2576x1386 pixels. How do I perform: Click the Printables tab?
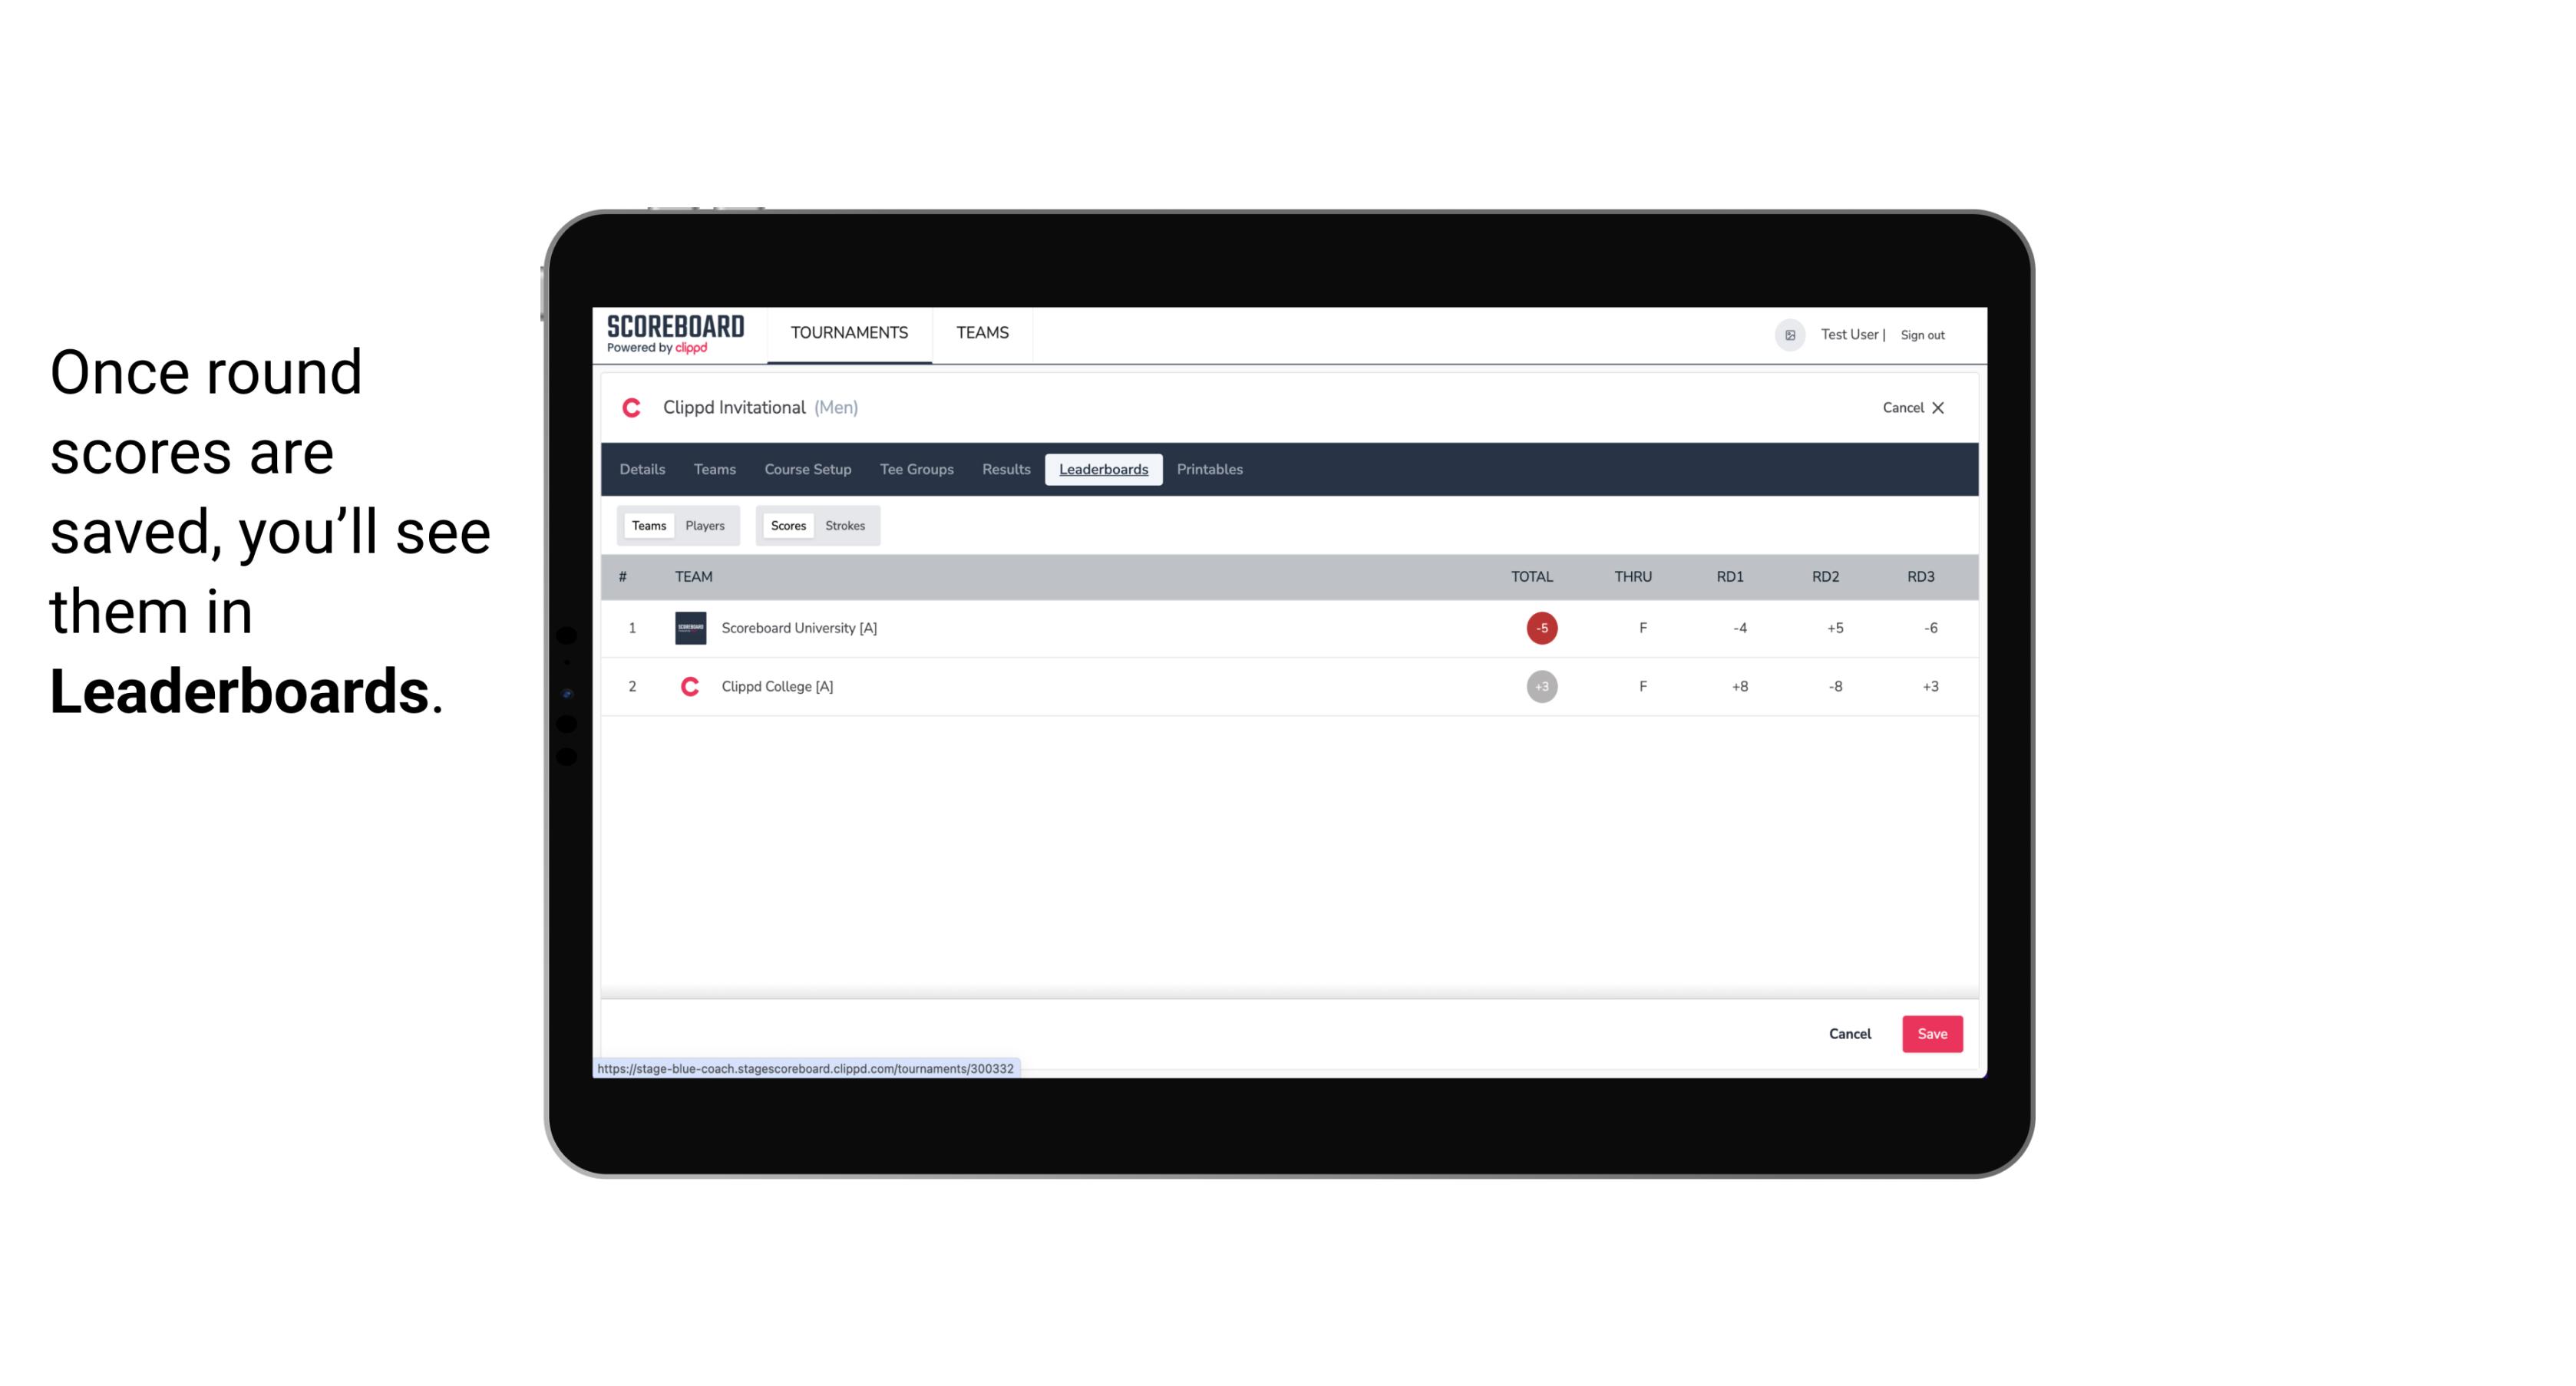pos(1210,470)
